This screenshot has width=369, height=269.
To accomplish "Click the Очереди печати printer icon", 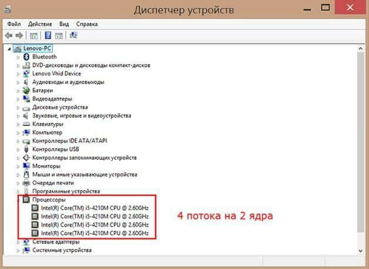I will tap(26, 183).
